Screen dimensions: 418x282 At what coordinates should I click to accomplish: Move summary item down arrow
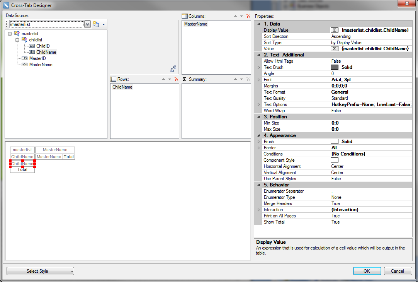[x=241, y=79]
